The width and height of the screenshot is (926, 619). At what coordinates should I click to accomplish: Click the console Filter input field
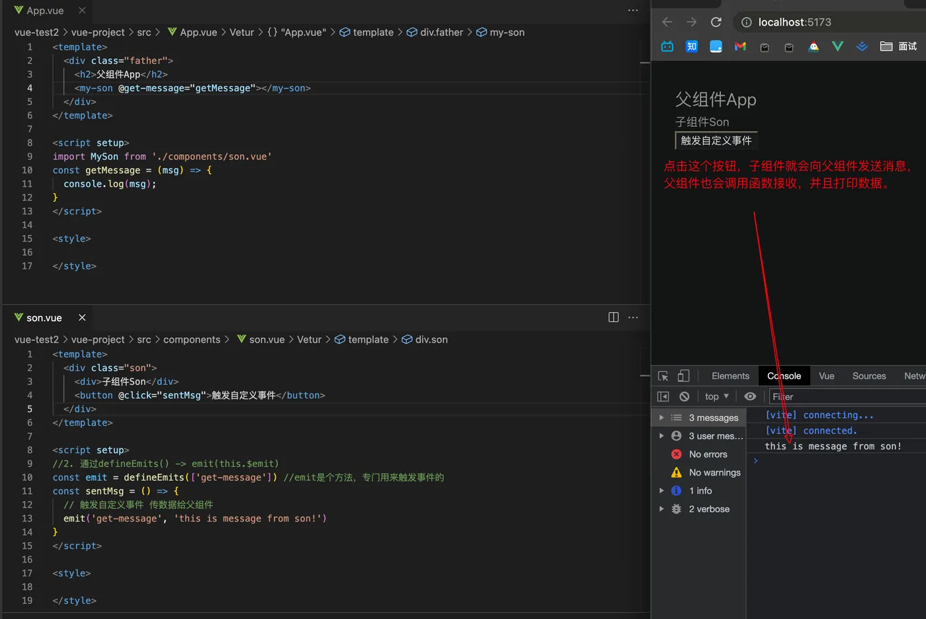pyautogui.click(x=847, y=396)
